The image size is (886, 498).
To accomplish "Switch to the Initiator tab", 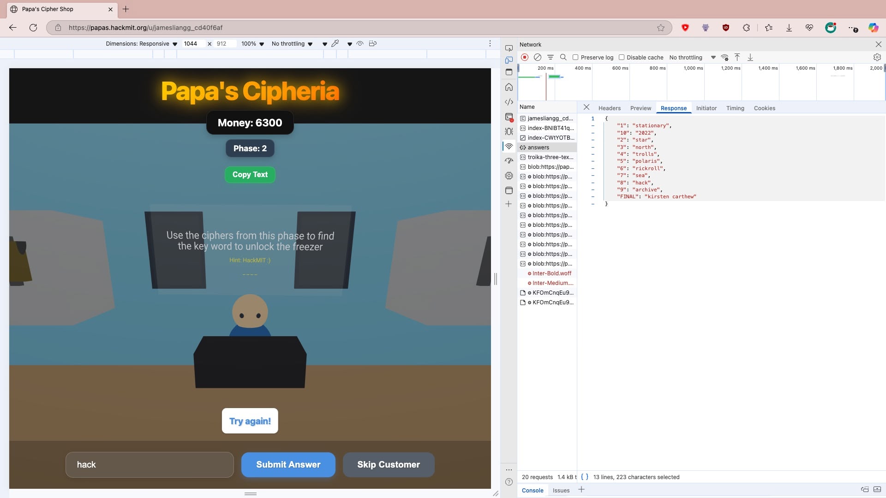I will (706, 108).
